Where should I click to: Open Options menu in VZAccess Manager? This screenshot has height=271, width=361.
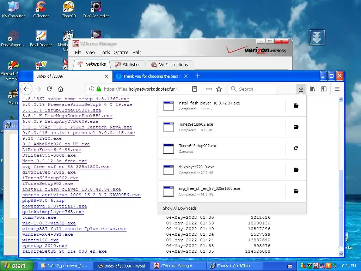pyautogui.click(x=121, y=53)
